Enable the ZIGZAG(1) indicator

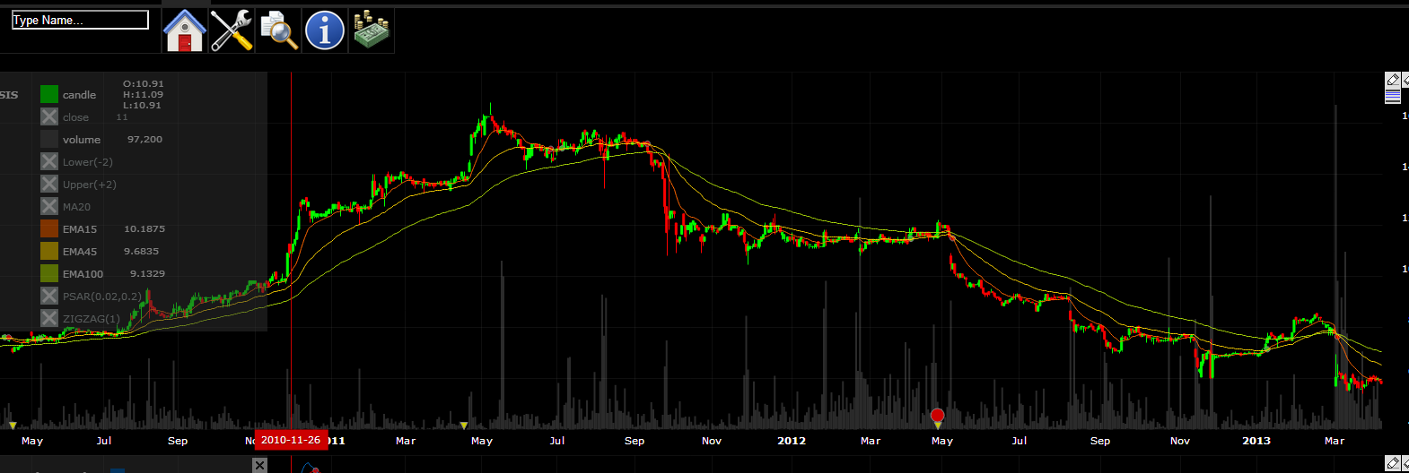49,318
